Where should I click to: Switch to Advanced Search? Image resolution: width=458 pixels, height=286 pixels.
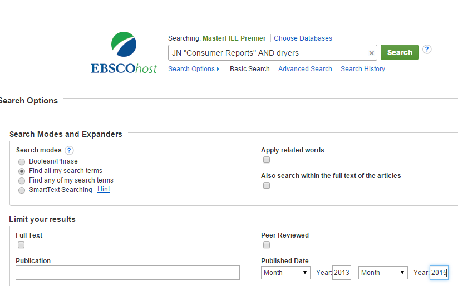pyautogui.click(x=305, y=69)
